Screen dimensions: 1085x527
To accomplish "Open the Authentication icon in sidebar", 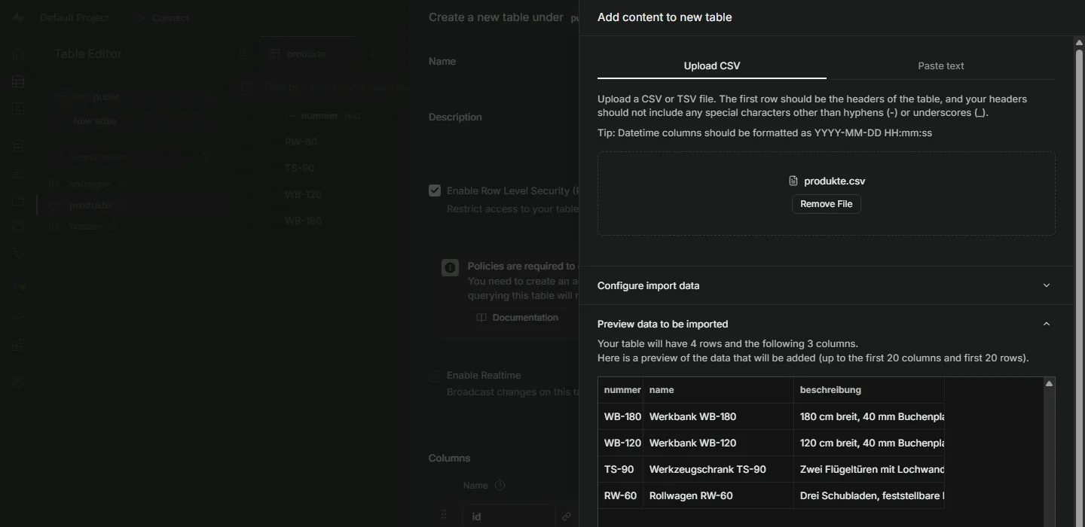I will coord(18,172).
